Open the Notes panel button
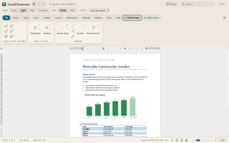229x143 pixels. (171, 4)
